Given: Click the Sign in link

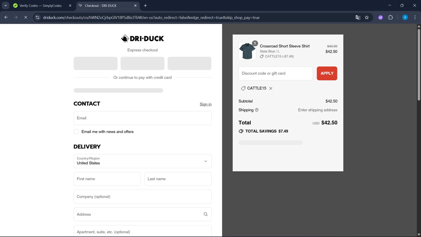Looking at the screenshot, I should [205, 104].
